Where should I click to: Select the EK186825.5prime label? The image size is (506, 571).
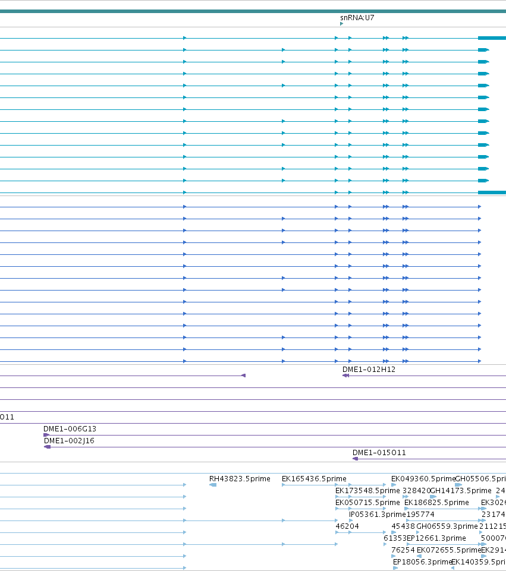436,503
